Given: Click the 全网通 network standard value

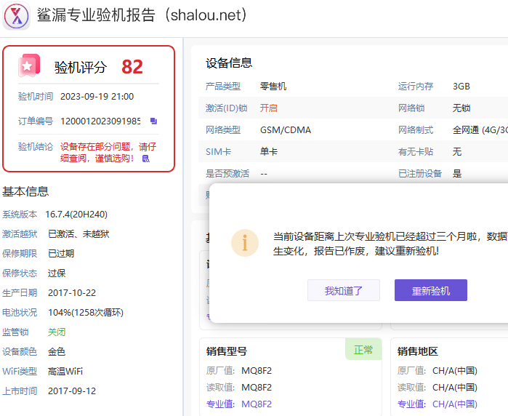Looking at the screenshot, I should (x=480, y=130).
